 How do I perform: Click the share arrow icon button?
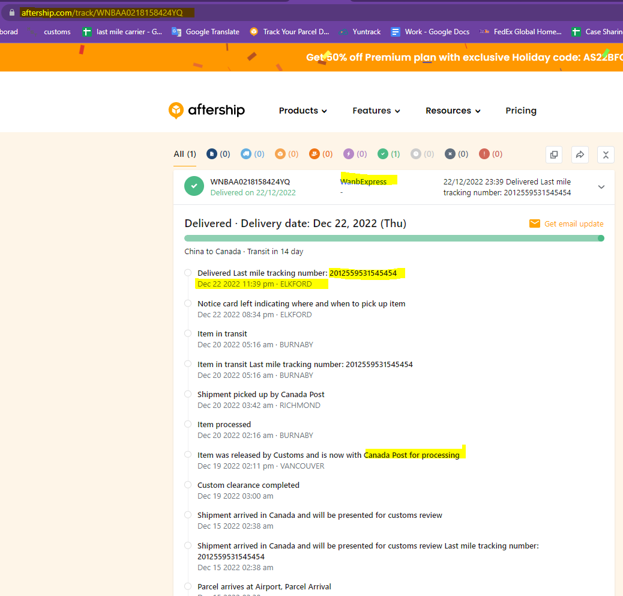point(580,155)
